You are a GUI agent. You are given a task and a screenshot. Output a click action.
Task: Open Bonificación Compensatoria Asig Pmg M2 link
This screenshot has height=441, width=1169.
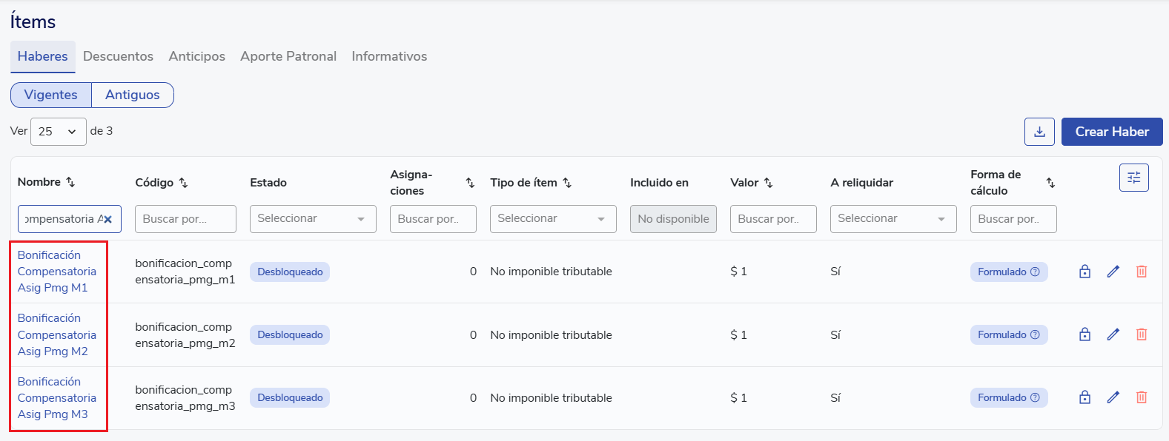[56, 334]
